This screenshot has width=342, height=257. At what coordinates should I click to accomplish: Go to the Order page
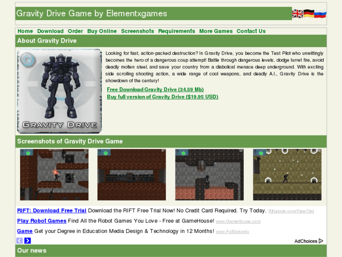point(75,31)
